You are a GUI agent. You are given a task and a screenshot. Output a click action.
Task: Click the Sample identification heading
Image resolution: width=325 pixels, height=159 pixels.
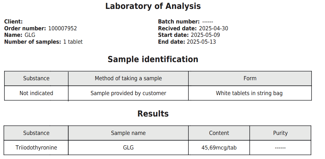pos(153,59)
